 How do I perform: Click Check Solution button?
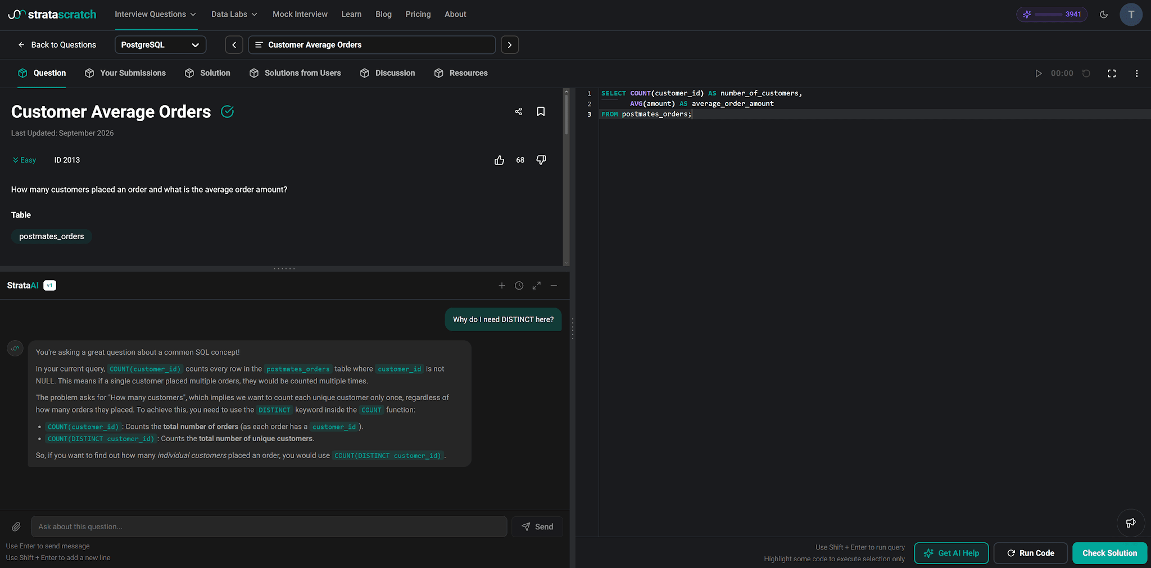[1110, 553]
